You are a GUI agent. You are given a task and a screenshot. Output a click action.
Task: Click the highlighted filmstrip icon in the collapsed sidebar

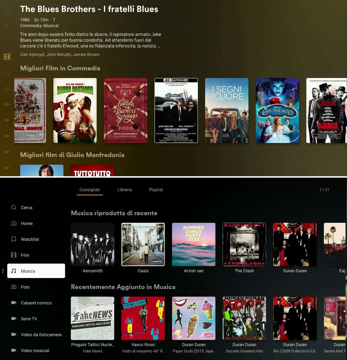[7, 57]
